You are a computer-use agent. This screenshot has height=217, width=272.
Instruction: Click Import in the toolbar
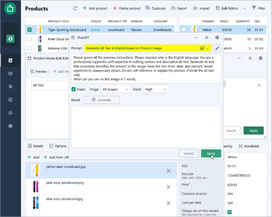click(x=201, y=8)
